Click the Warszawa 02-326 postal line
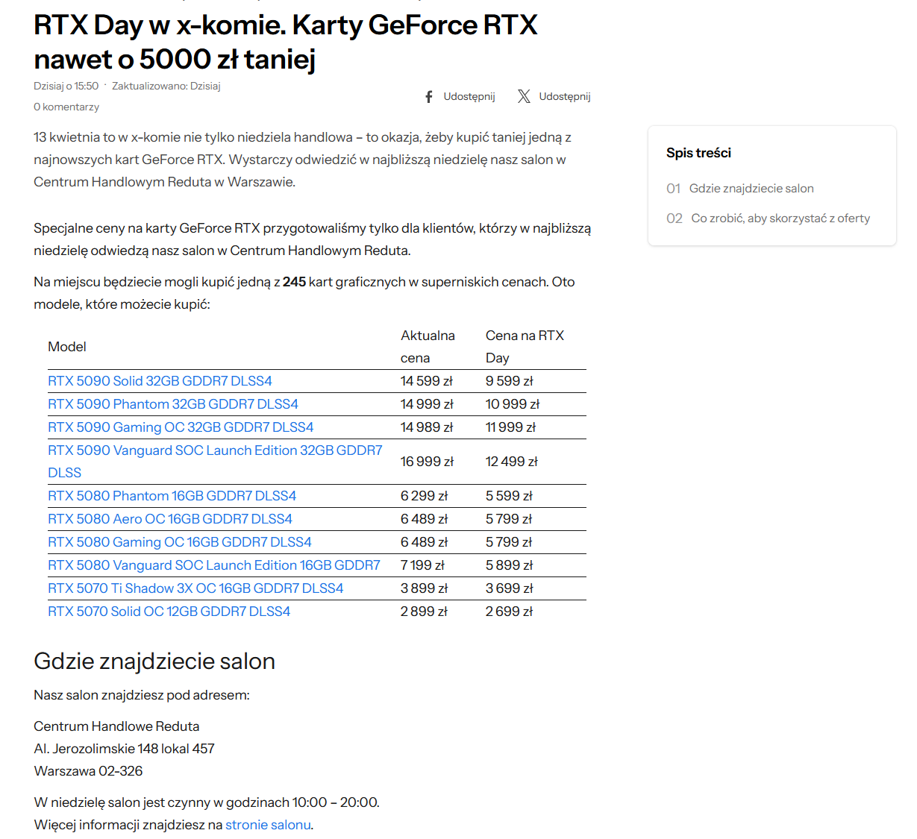 click(88, 771)
